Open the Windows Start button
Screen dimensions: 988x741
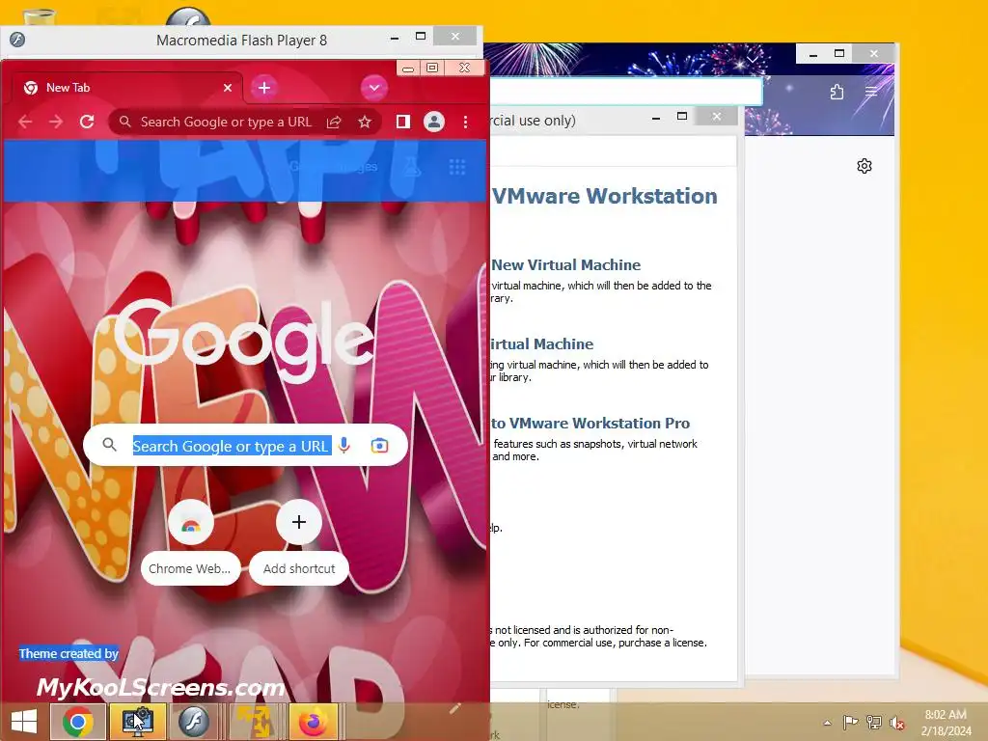[x=24, y=722]
